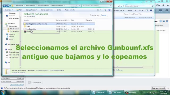The image size is (170, 95).
Task: Click Grabar in back Explorer window
Action: pyautogui.click(x=130, y=11)
